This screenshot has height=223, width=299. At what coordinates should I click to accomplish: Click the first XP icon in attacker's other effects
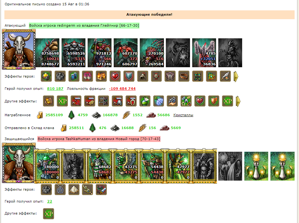tap(63, 101)
